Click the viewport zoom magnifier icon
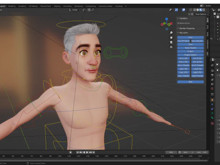This screenshot has height=165, width=220. pos(171,33)
